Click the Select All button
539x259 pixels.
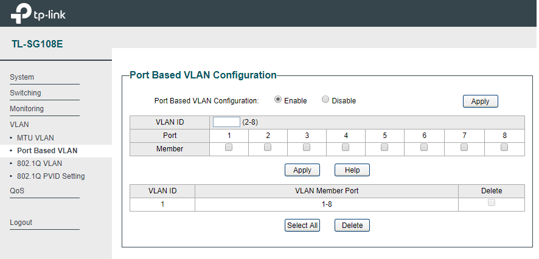point(302,226)
